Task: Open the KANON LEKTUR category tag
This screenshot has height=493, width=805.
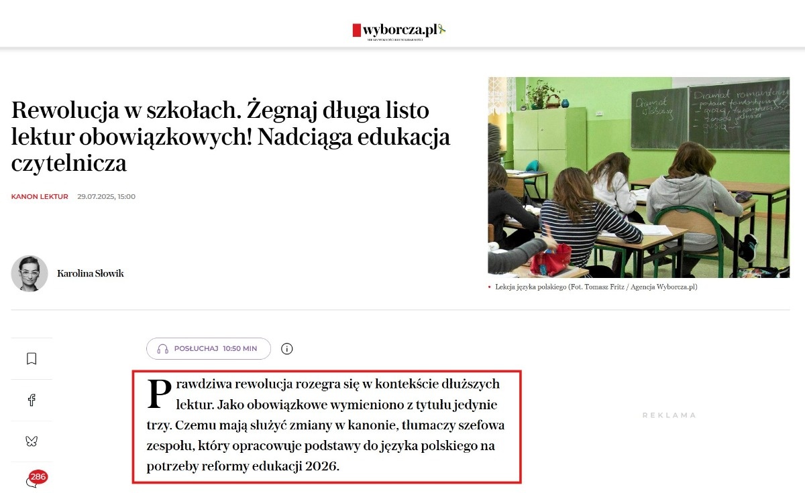Action: (40, 197)
